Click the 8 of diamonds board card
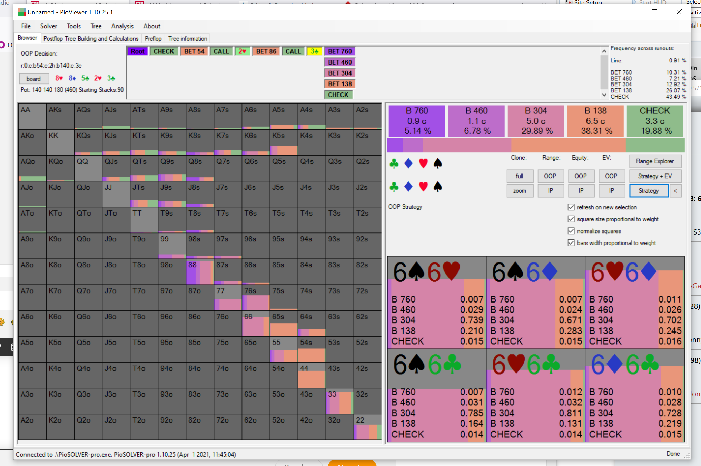701x466 pixels. point(72,78)
